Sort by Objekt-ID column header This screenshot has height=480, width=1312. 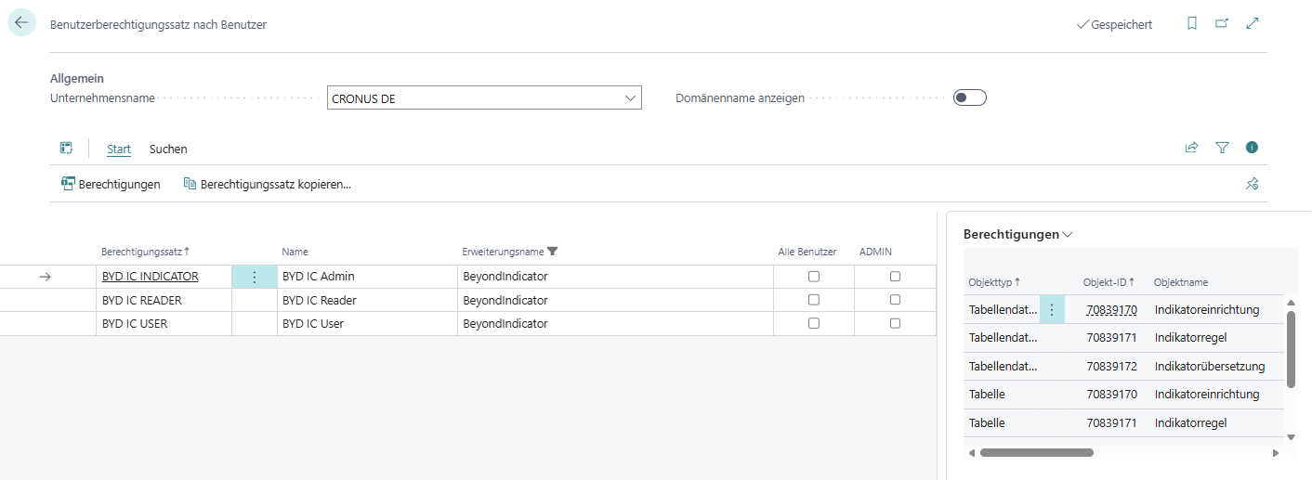point(1109,282)
